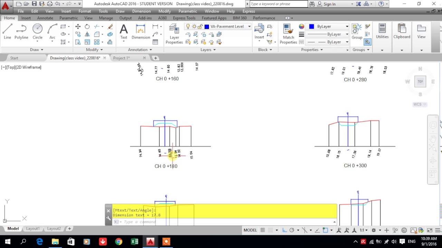This screenshot has width=442, height=248.
Task: Click the keyword search box in title bar
Action: coord(278,4)
